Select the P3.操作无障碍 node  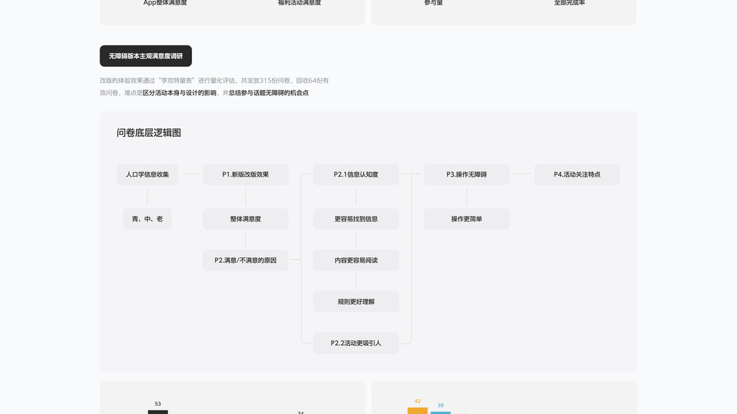point(467,174)
